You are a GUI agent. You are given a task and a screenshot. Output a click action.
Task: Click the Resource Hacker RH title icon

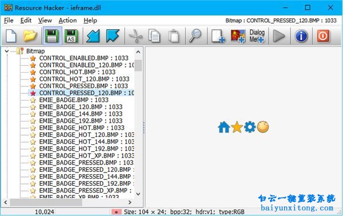pyautogui.click(x=9, y=8)
